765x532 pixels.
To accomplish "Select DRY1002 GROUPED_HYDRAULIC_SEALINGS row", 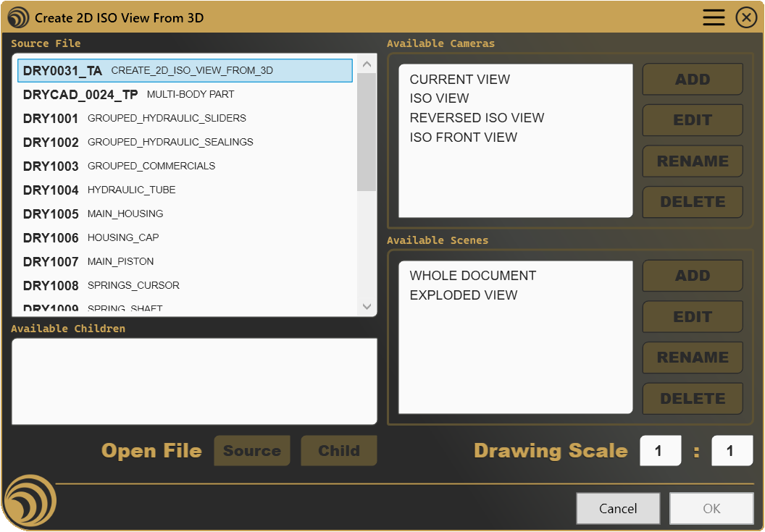I will coord(185,143).
